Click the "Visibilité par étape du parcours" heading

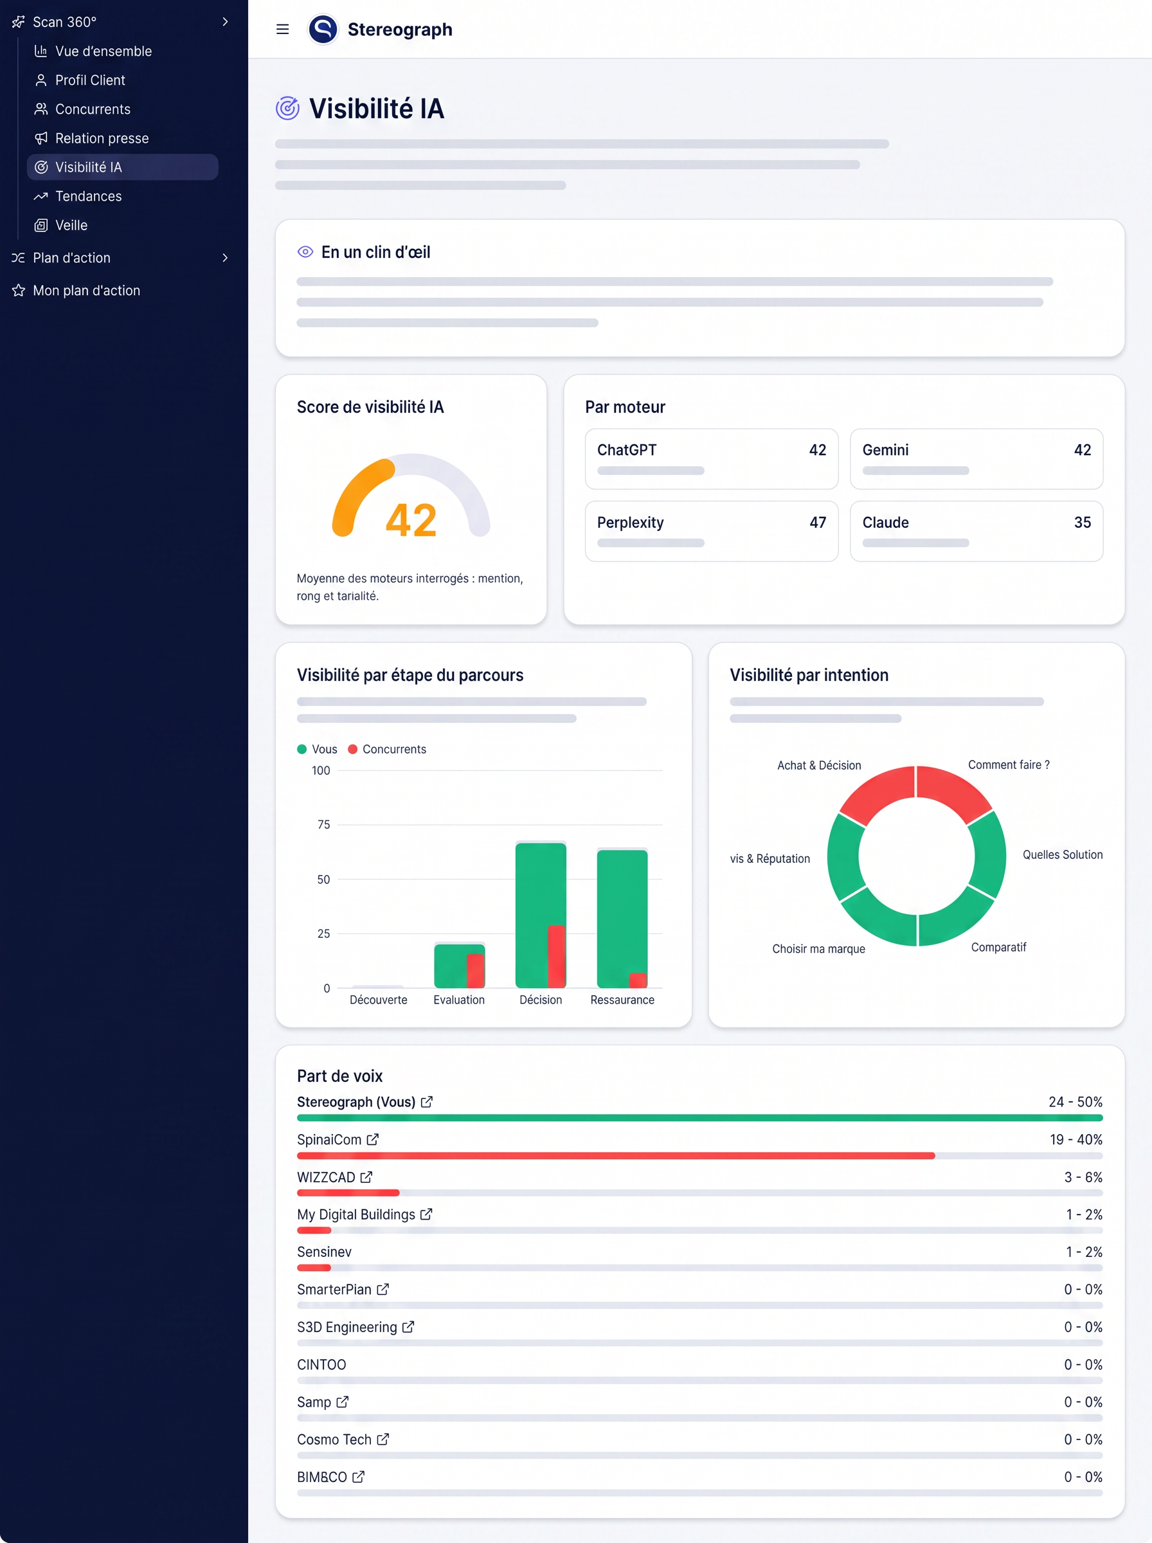(410, 675)
